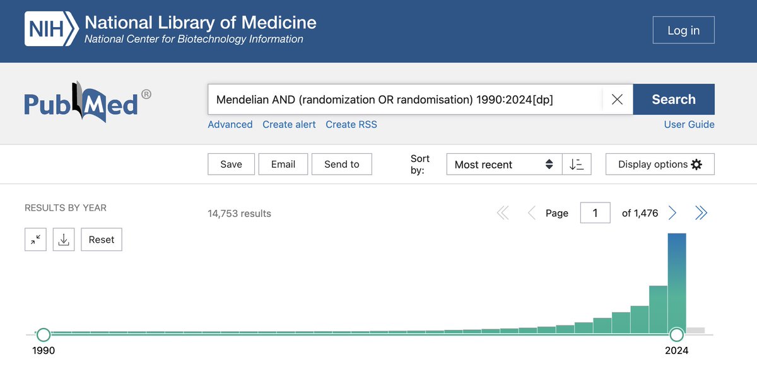The width and height of the screenshot is (757, 374).
Task: Click the NIH logo icon
Action: pyautogui.click(x=52, y=30)
